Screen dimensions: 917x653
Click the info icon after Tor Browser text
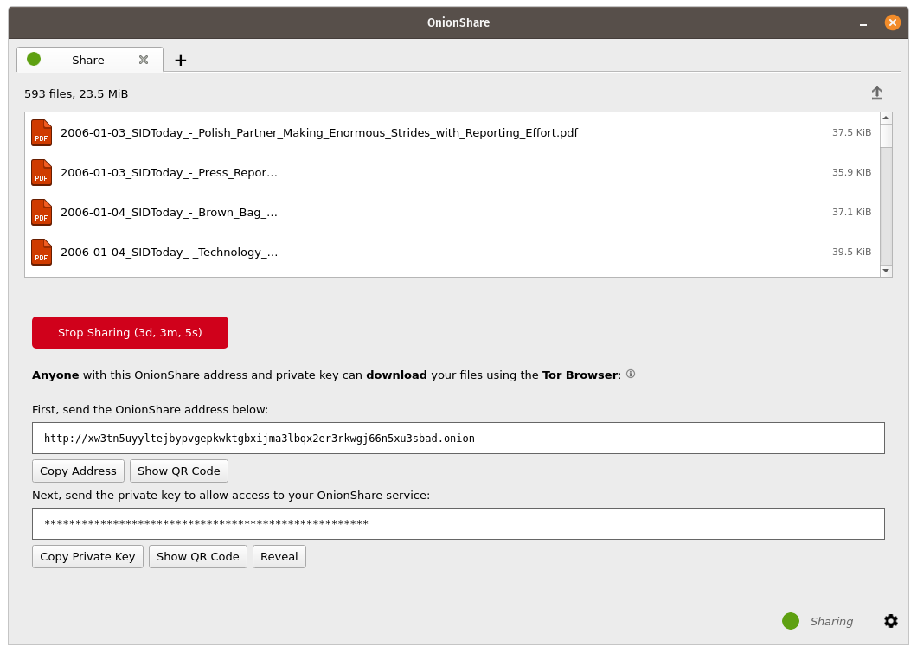pos(631,375)
